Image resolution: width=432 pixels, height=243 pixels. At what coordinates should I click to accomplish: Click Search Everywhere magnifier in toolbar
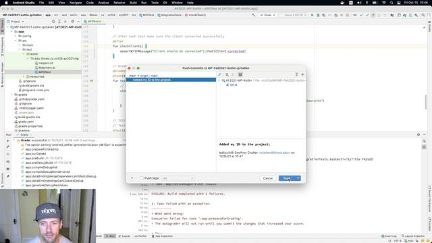[x=423, y=15]
